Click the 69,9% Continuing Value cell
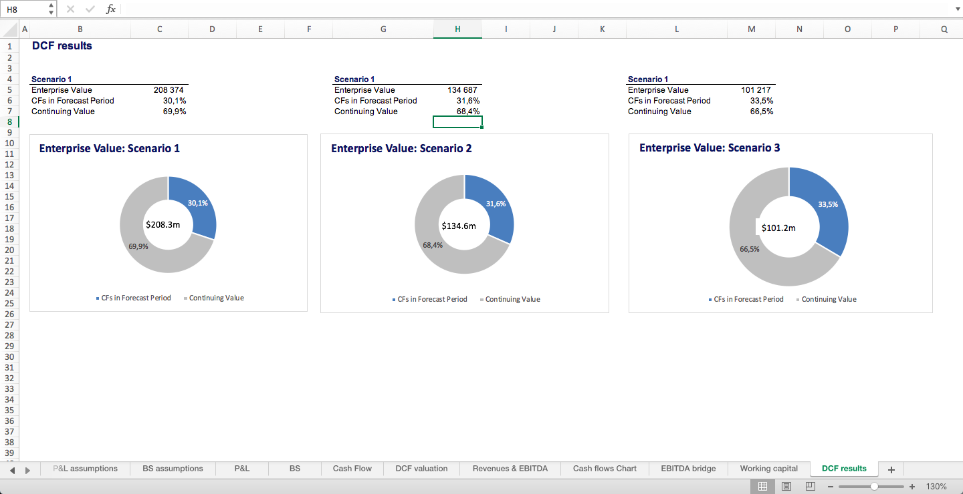This screenshot has height=494, width=963. tap(160, 111)
